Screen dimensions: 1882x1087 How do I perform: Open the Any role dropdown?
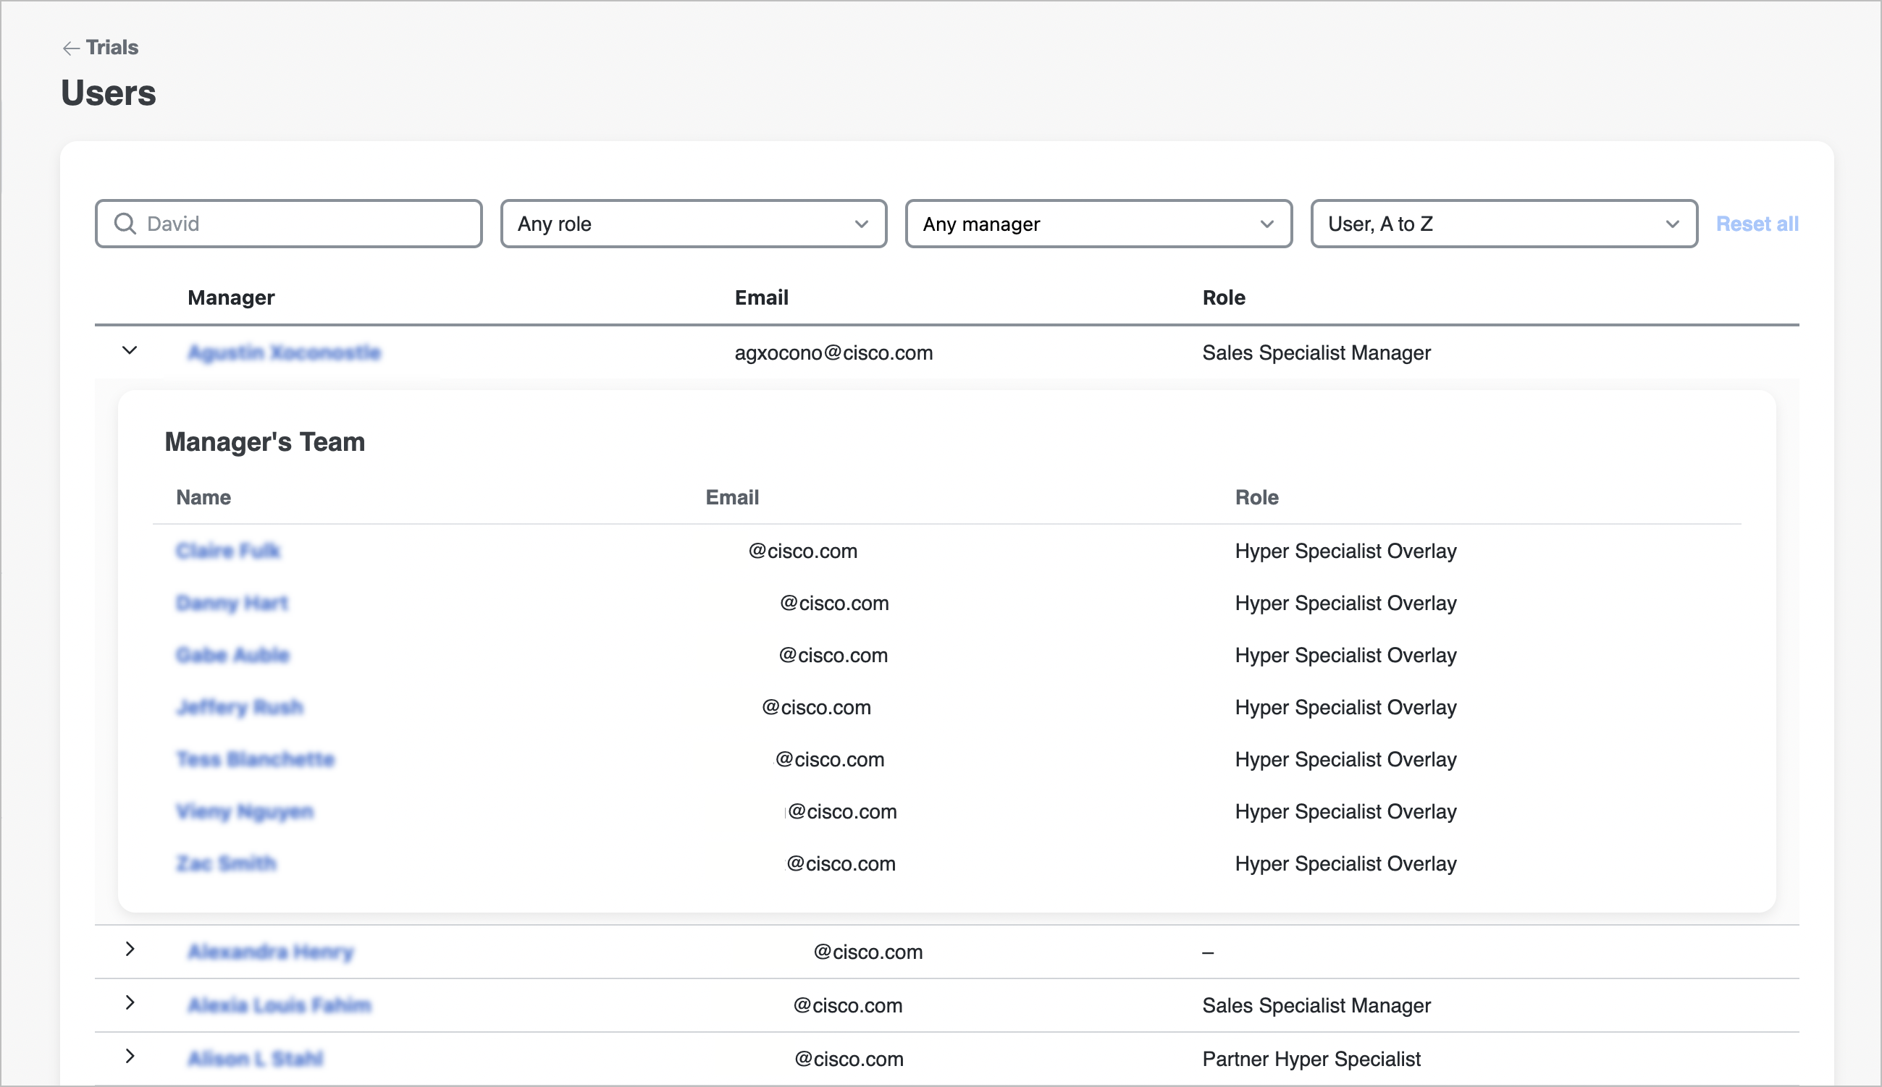pos(693,224)
